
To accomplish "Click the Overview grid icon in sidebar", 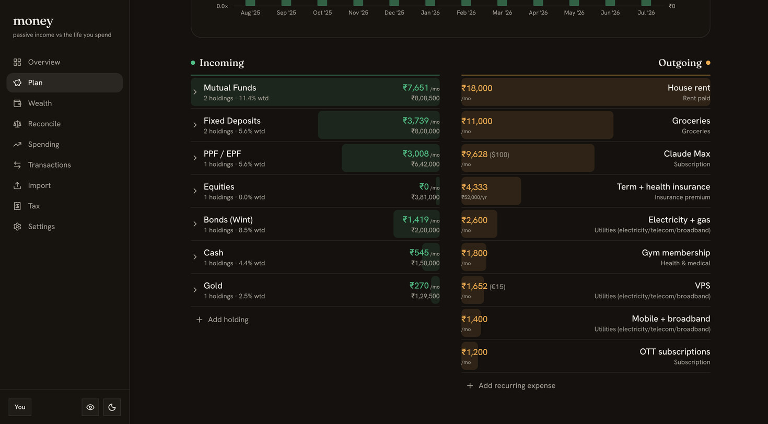I will point(17,62).
